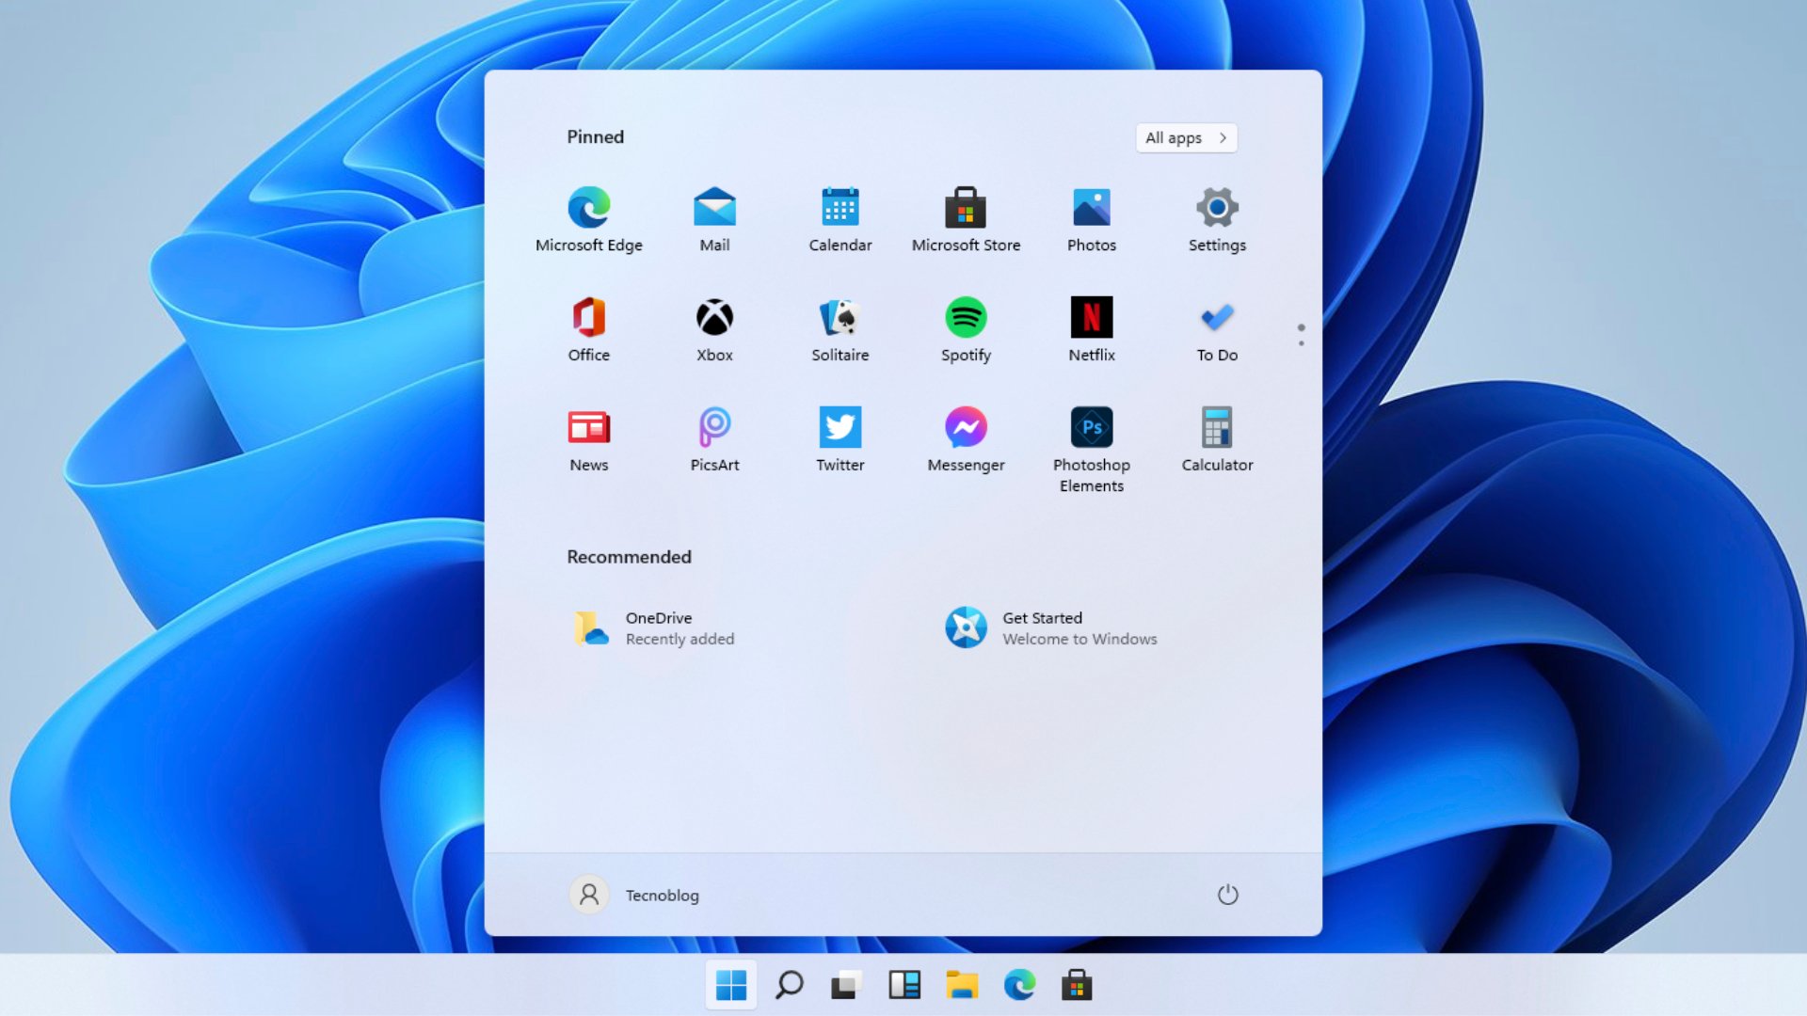This screenshot has height=1016, width=1807.
Task: Click power button to shut down
Action: click(x=1226, y=895)
